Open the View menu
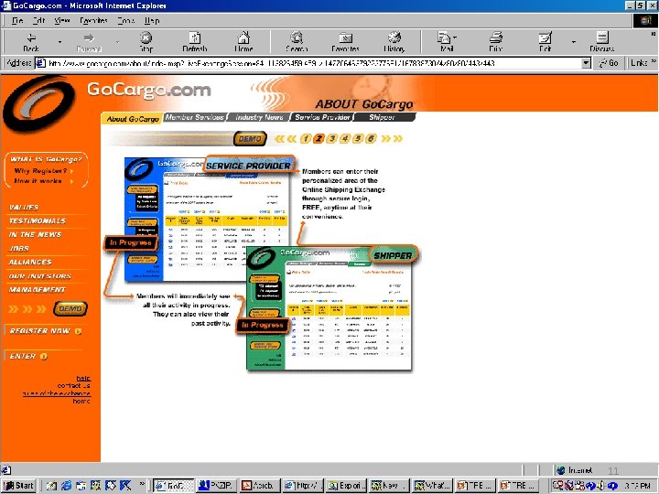The height and width of the screenshot is (494, 659). pos(62,20)
